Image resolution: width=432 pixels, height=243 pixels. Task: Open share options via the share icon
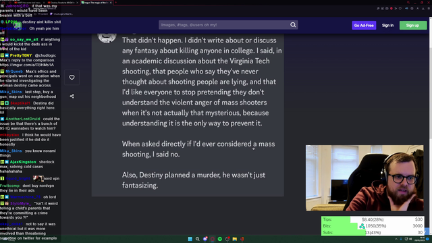tap(72, 96)
